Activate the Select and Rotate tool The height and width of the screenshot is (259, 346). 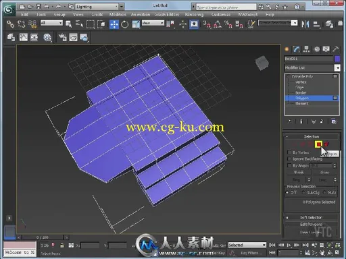[x=124, y=24]
